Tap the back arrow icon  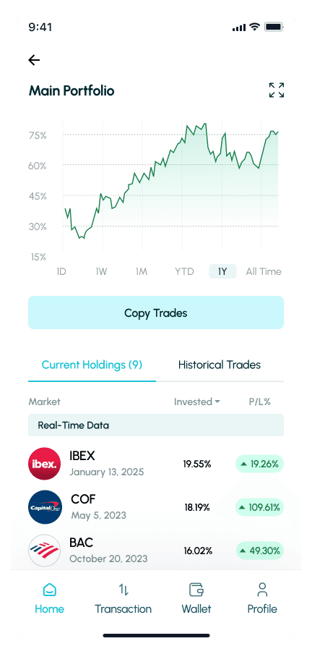click(x=34, y=60)
